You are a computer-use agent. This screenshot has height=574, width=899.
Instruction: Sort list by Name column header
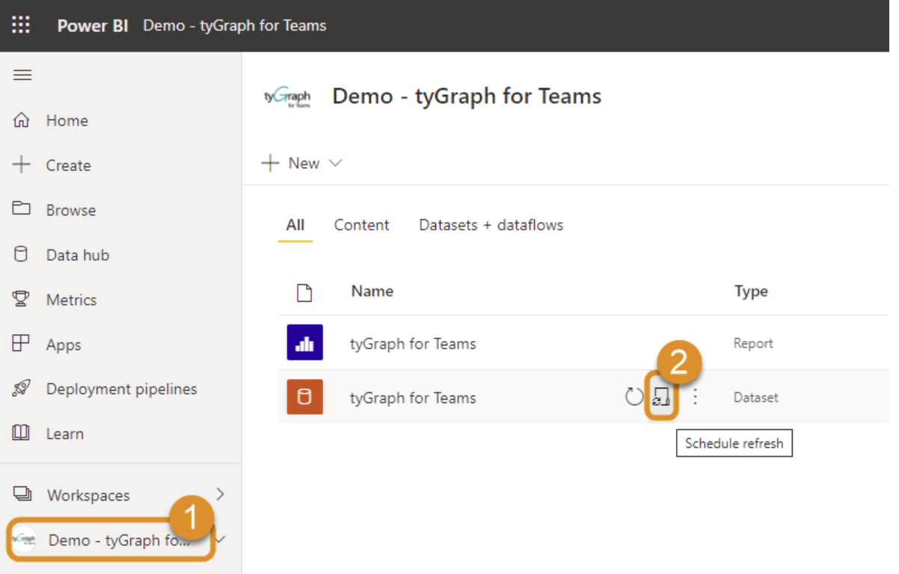click(372, 291)
